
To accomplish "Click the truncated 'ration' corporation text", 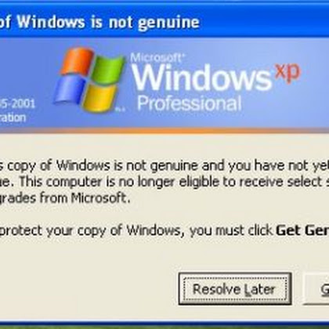I will pos(13,117).
